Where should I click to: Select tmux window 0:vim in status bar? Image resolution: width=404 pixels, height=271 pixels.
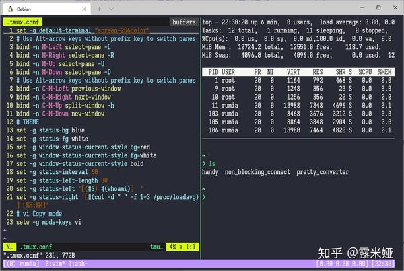(x=55, y=264)
